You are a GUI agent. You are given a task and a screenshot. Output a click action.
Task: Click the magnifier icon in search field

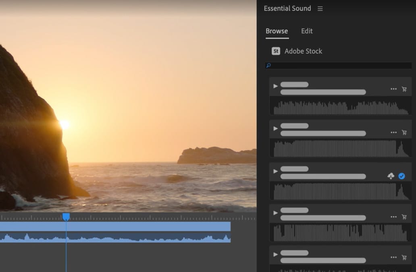[269, 65]
